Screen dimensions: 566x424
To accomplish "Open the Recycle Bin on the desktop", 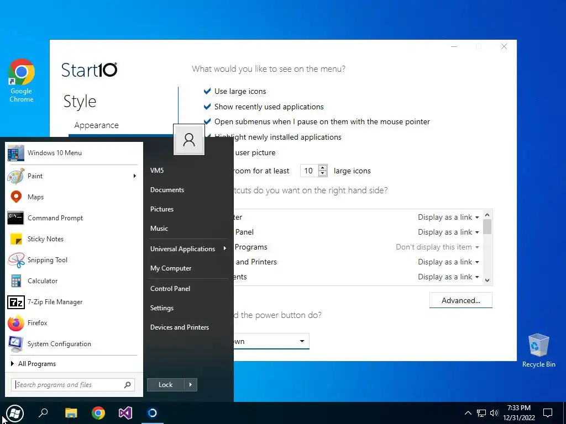I will tap(538, 351).
